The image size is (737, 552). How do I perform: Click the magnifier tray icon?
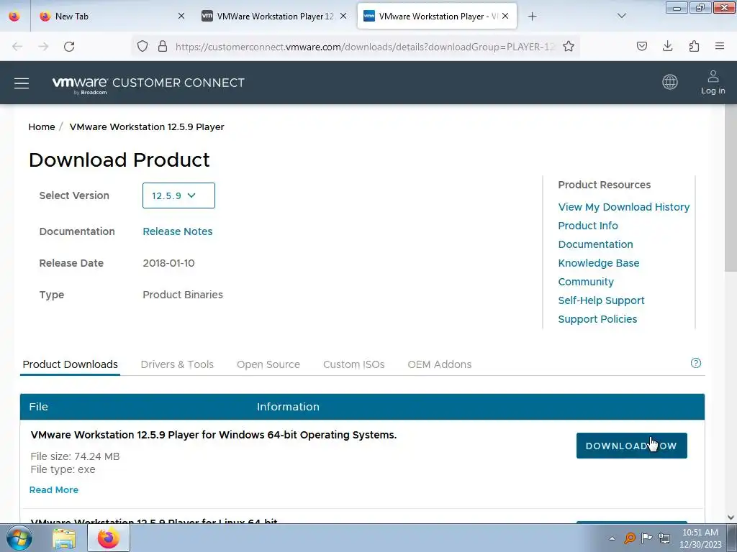(629, 538)
